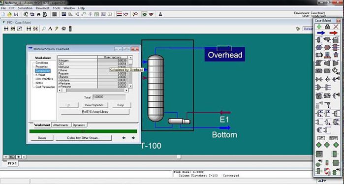Click the View Properties button
Screen dimensions: 344x187
coord(95,105)
